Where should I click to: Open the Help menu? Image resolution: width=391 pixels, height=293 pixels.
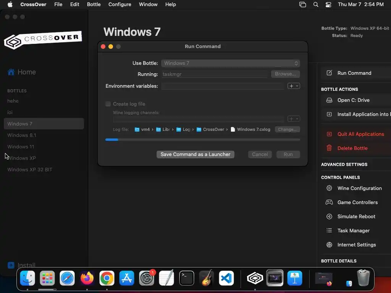pyautogui.click(x=171, y=5)
